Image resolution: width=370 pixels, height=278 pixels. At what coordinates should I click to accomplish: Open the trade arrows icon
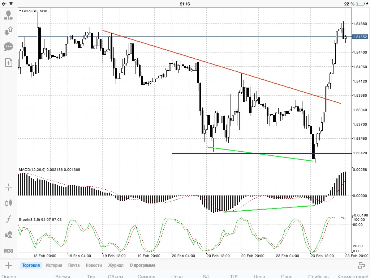(9, 31)
